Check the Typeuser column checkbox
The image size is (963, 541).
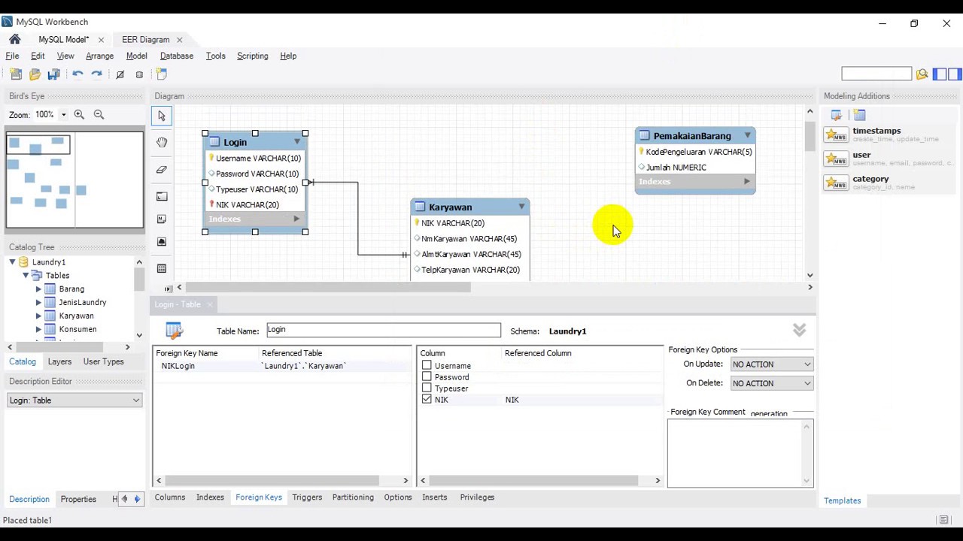[427, 388]
